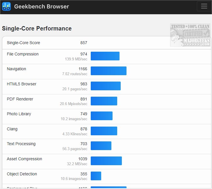Click the Asset Compression score bar
This screenshot has height=189, width=212.
point(106,161)
